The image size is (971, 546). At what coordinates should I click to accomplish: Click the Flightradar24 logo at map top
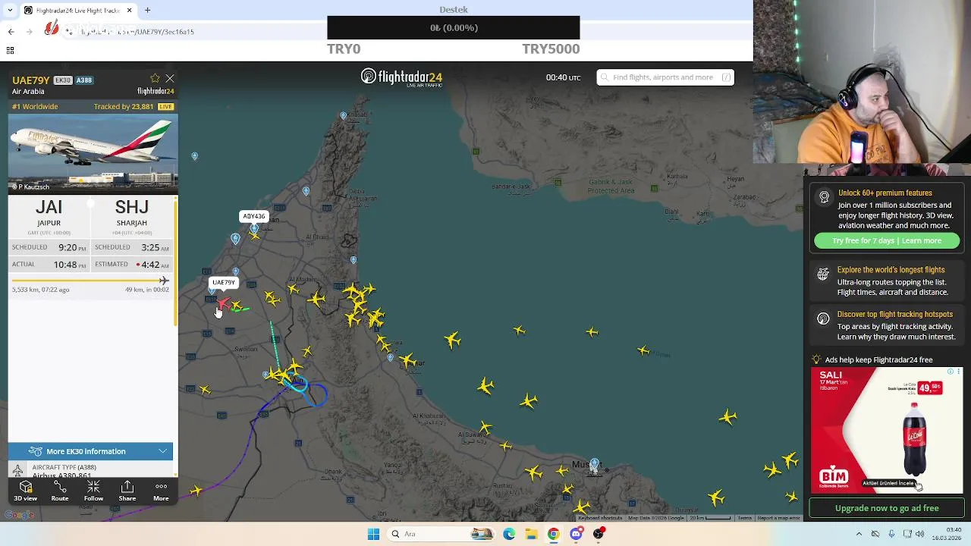click(401, 77)
